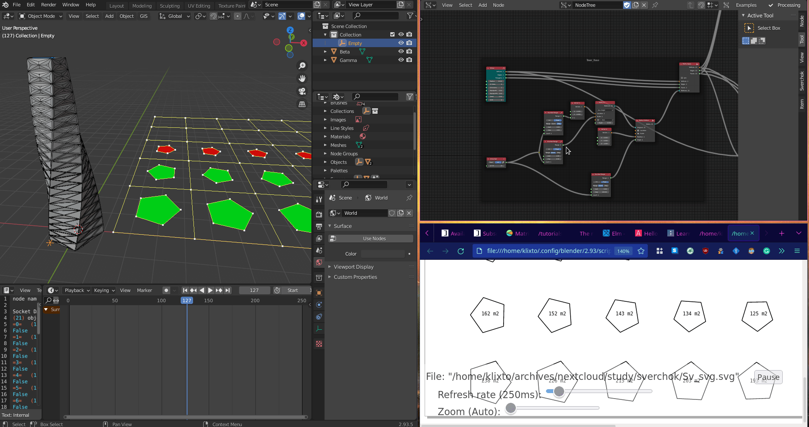Disable Collection in renders via camera icon
The height and width of the screenshot is (427, 809).
tap(409, 34)
